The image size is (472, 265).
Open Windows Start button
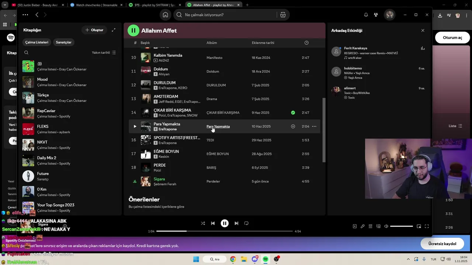point(196,259)
